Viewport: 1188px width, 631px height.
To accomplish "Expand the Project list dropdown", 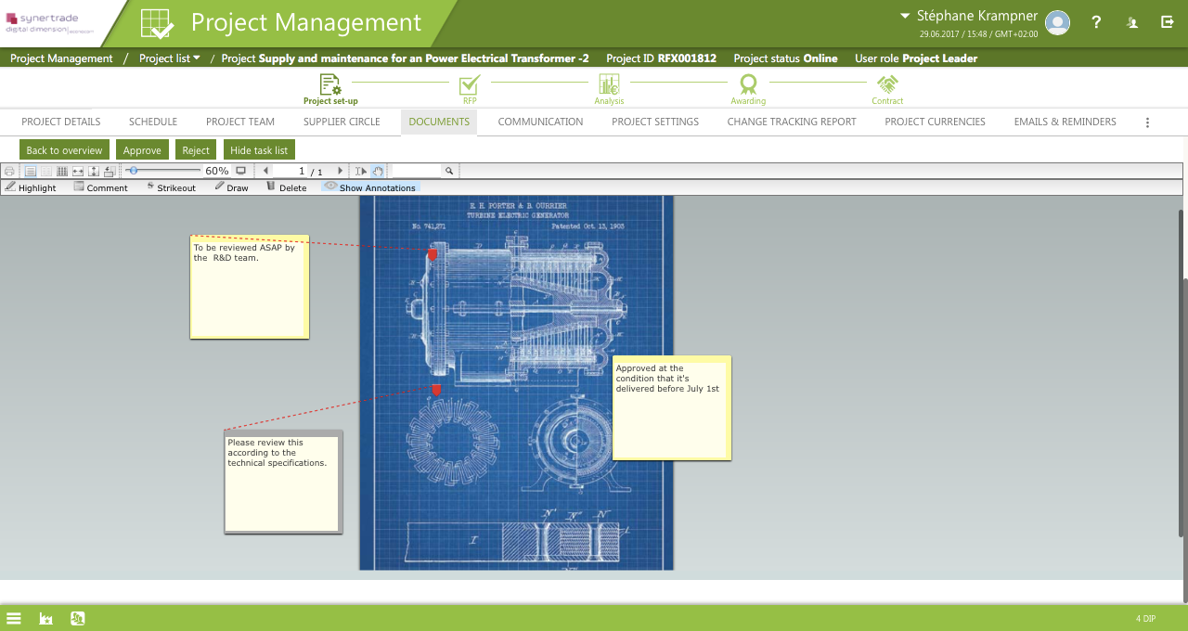I will (170, 58).
